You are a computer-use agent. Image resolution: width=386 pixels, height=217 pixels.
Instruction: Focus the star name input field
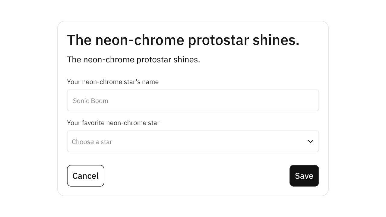[193, 100]
